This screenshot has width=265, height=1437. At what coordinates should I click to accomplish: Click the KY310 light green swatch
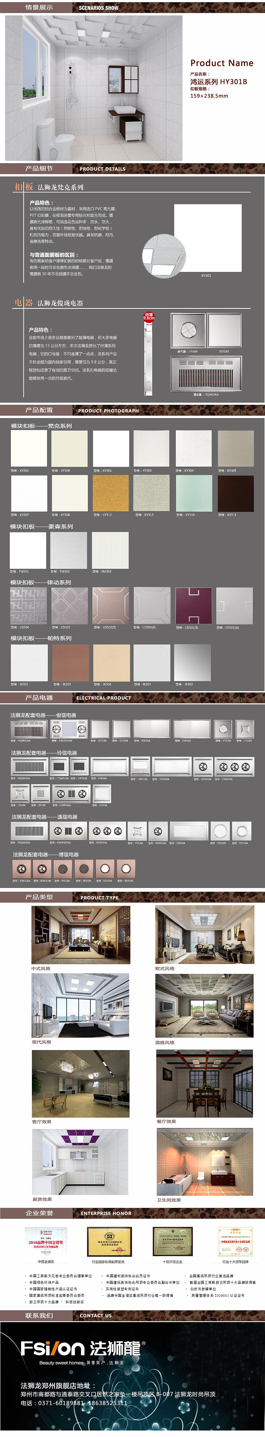click(194, 493)
